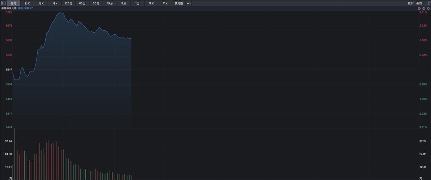This screenshot has width=431, height=180.
Task: Click the 5374 bottom price axis label
Action: point(9,127)
